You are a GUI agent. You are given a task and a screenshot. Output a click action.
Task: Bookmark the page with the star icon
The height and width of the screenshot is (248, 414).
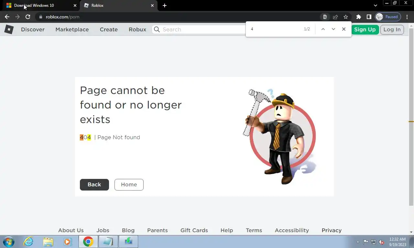(346, 17)
